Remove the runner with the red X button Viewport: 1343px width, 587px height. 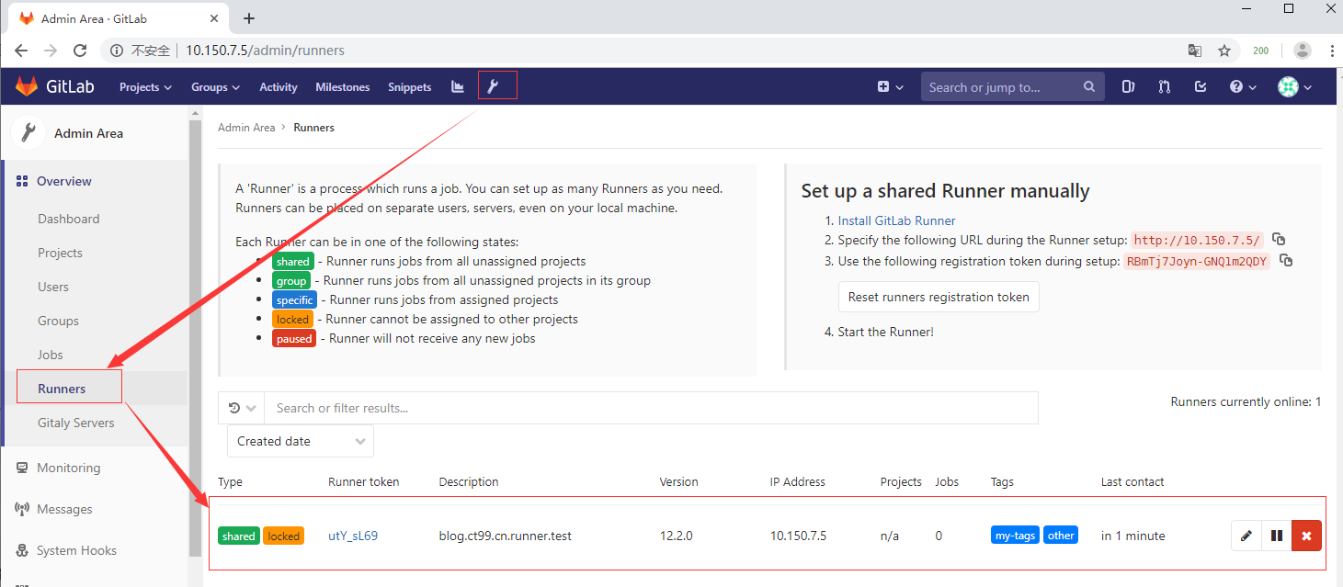point(1306,536)
